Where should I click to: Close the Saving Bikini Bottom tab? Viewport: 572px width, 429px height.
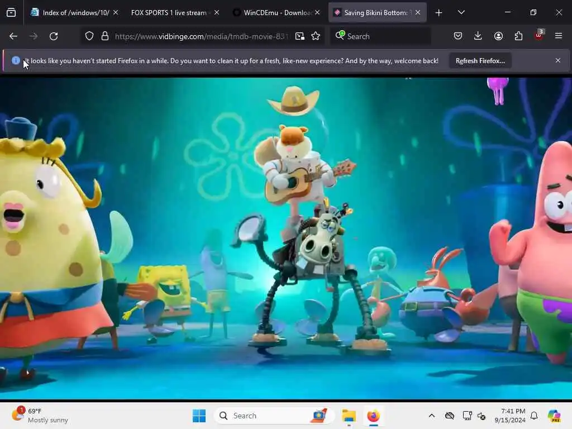click(418, 13)
